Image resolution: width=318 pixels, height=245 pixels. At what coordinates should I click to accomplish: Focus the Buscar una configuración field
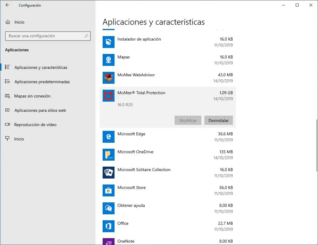click(48, 36)
